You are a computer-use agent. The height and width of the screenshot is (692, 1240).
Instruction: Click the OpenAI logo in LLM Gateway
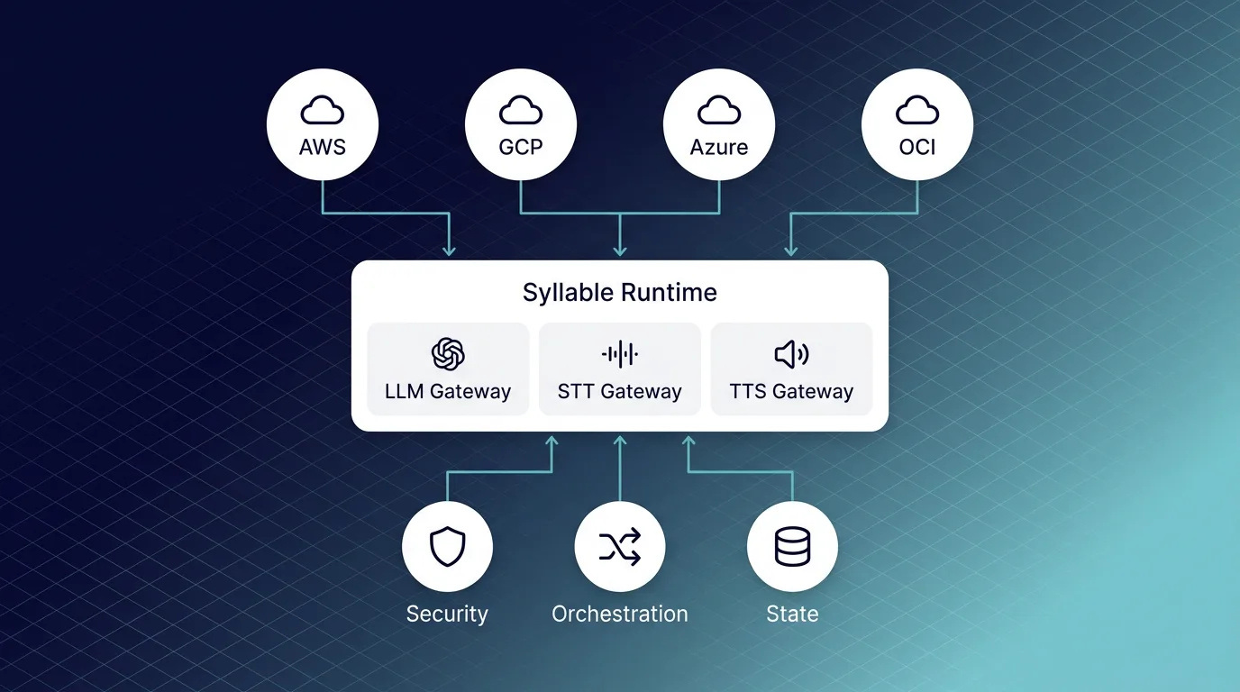(x=448, y=352)
